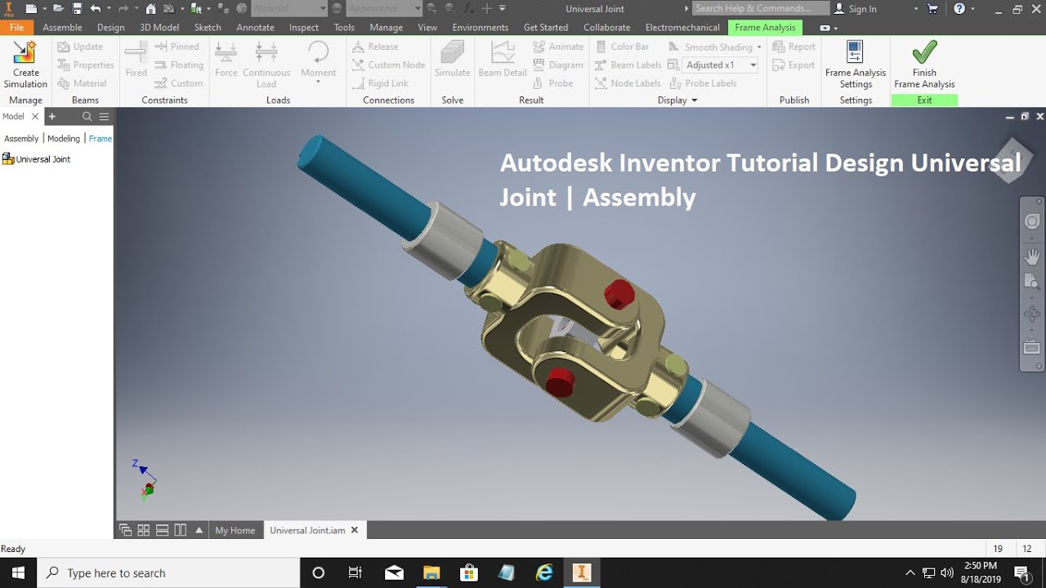The width and height of the screenshot is (1046, 588).
Task: Click the Zoom tool in navigation bar
Action: click(x=1032, y=283)
